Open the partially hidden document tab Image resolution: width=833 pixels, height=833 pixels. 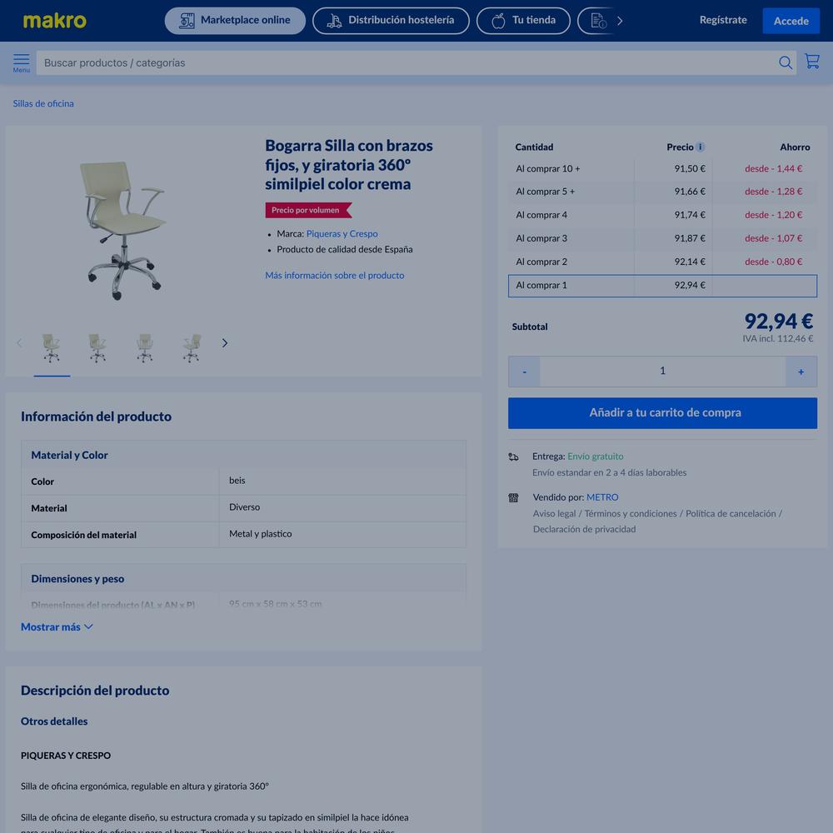[x=597, y=21]
